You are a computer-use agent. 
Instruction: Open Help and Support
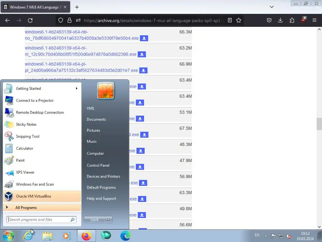tap(102, 199)
